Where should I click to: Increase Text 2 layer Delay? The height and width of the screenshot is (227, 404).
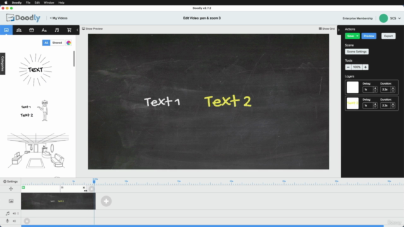click(x=375, y=104)
